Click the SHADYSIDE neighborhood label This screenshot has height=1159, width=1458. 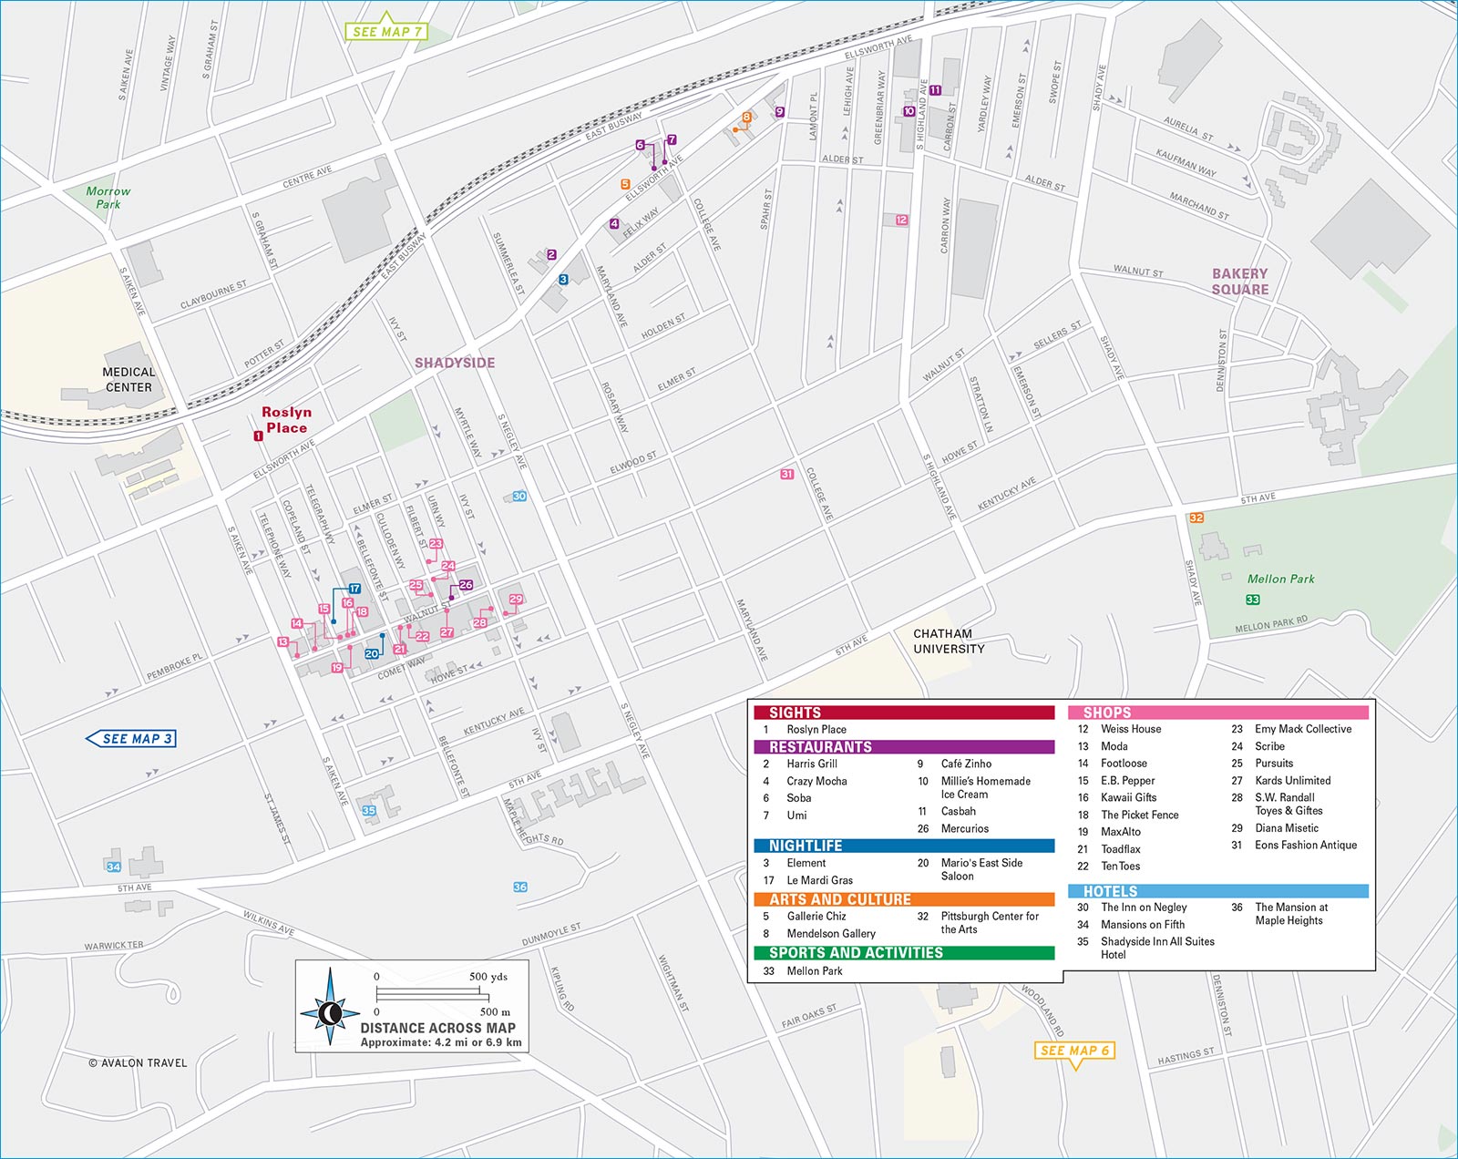(x=455, y=363)
